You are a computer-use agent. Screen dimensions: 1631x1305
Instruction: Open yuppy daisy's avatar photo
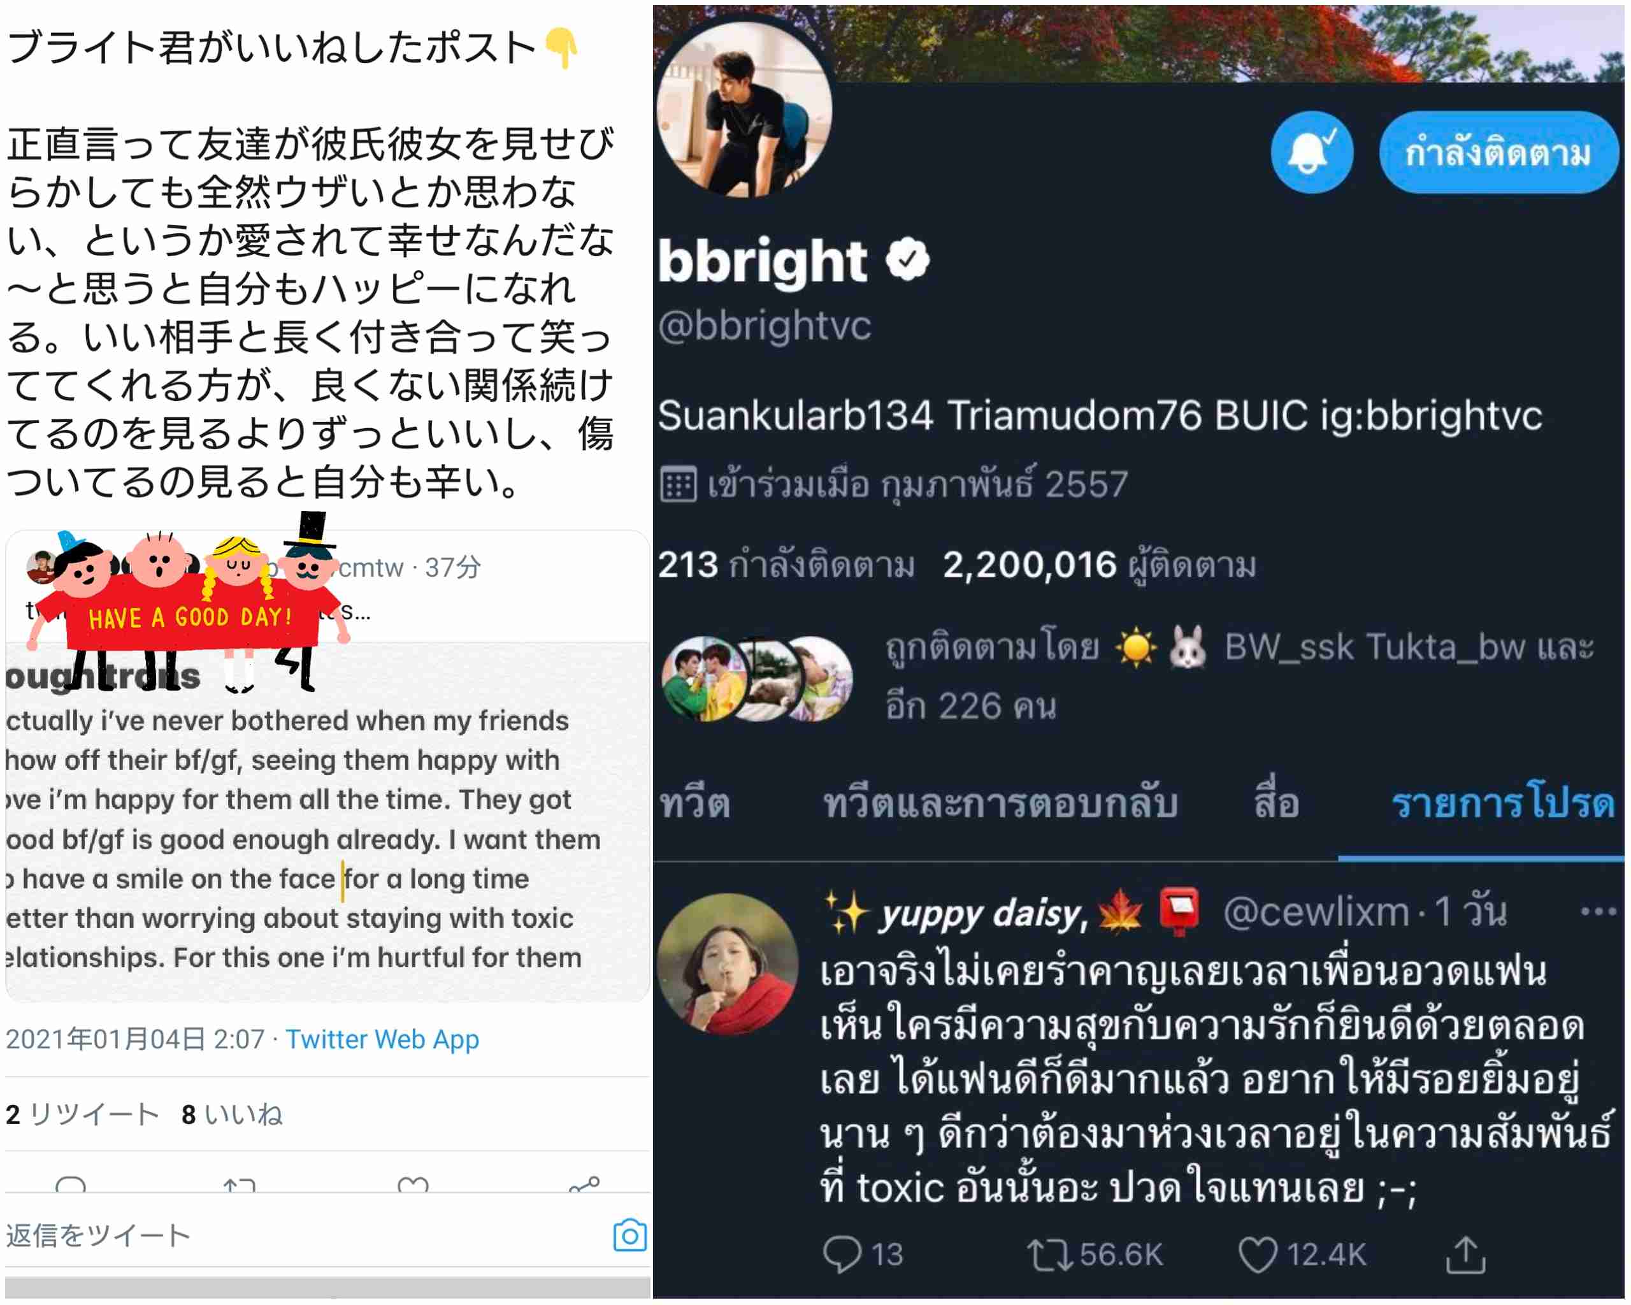tap(727, 964)
